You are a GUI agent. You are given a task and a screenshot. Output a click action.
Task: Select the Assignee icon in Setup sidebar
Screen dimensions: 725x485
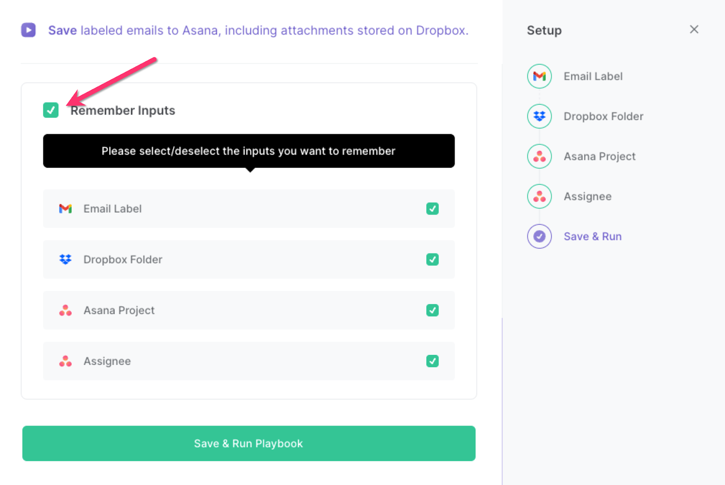click(x=539, y=196)
